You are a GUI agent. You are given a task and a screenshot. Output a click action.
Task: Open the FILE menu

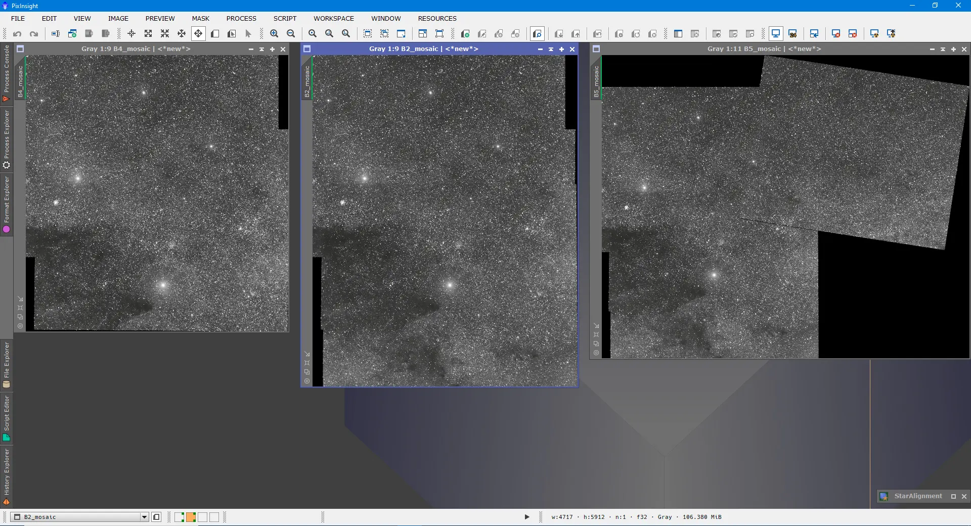point(18,18)
